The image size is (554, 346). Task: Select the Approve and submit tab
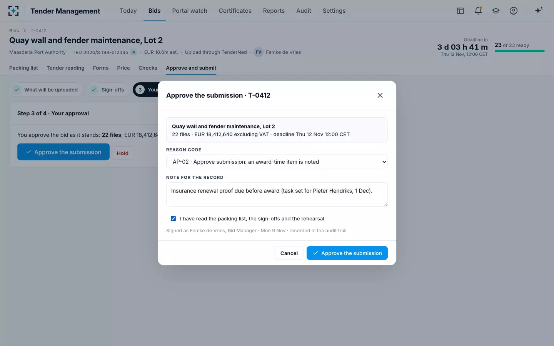(x=191, y=68)
